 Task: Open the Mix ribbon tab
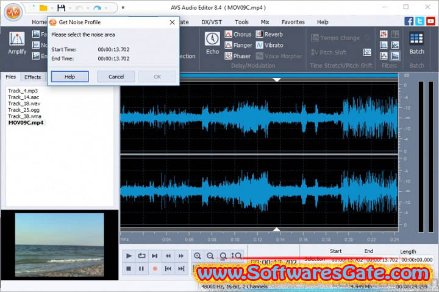click(x=265, y=22)
